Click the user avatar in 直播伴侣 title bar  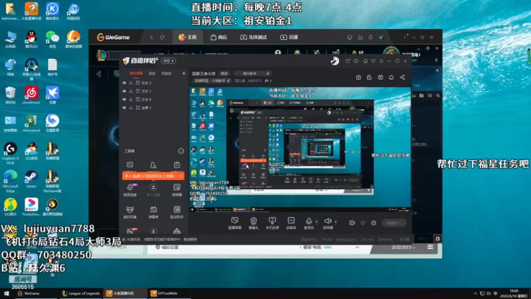coord(335,60)
